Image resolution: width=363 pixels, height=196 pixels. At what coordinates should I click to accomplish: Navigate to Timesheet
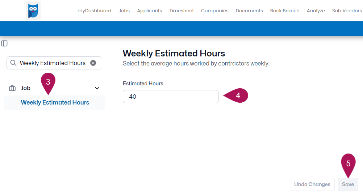click(x=181, y=10)
